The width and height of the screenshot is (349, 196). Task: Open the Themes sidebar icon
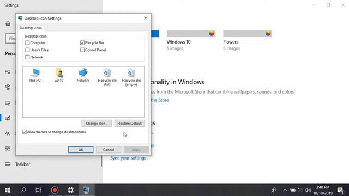point(8,118)
